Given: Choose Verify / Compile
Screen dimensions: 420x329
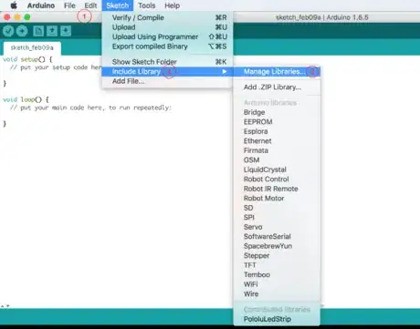Looking at the screenshot, I should tap(167, 17).
